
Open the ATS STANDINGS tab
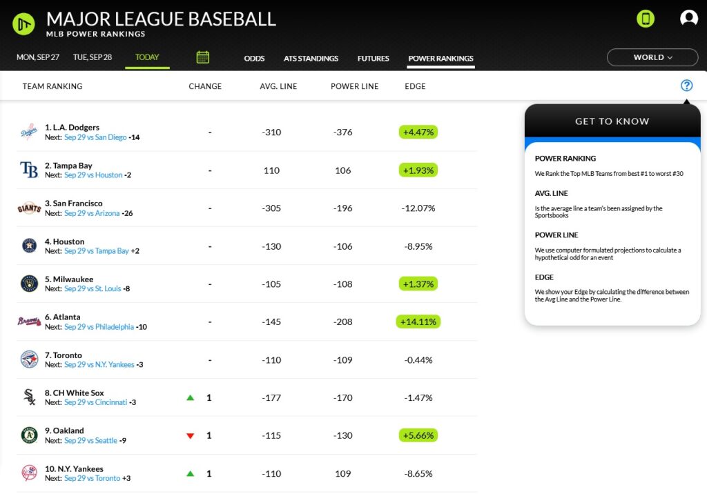(311, 59)
